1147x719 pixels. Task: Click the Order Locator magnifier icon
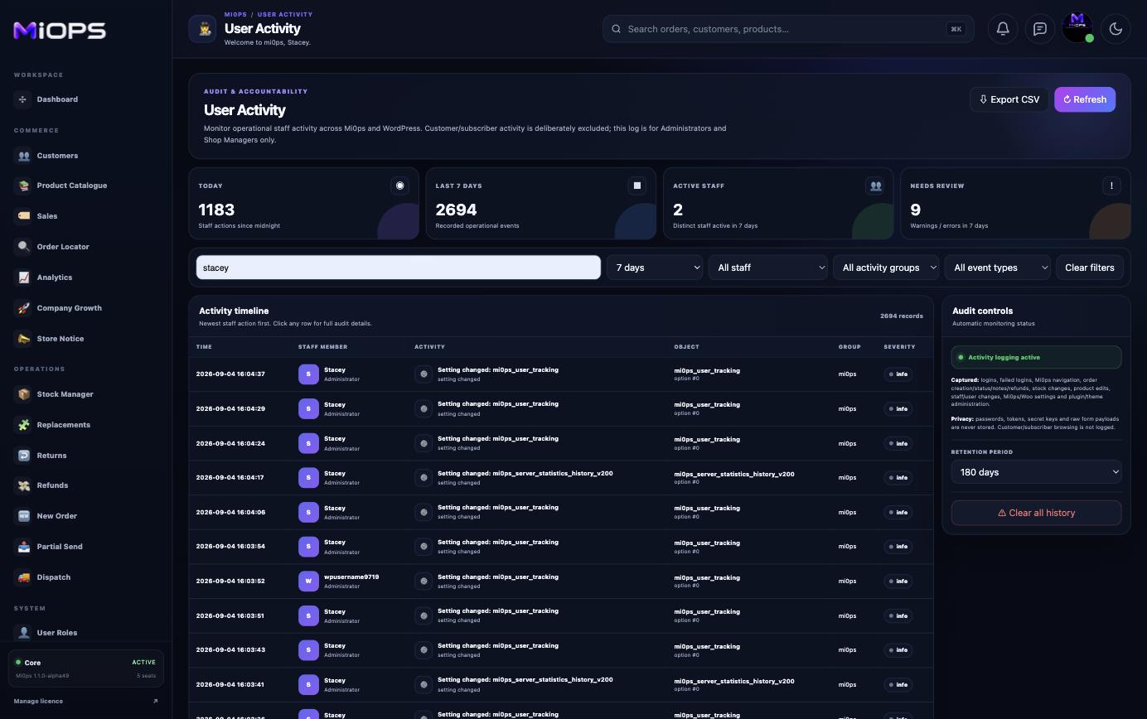click(x=23, y=247)
